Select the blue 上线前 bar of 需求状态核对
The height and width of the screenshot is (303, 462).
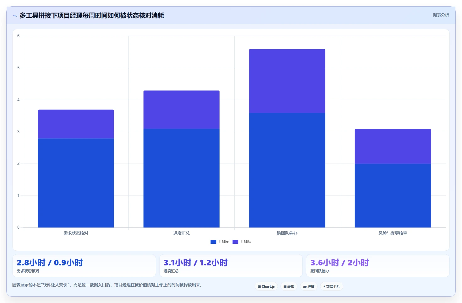click(x=76, y=183)
